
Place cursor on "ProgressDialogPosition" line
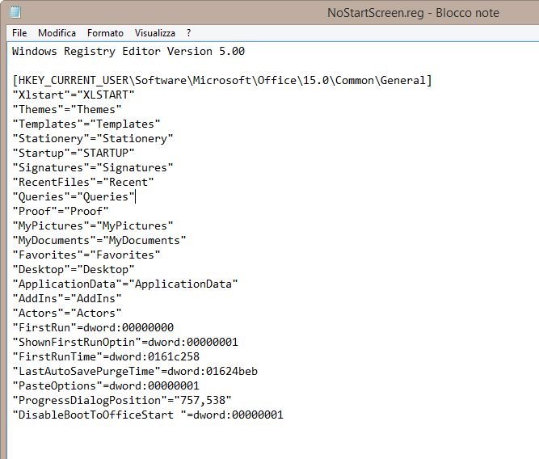pyautogui.click(x=122, y=401)
